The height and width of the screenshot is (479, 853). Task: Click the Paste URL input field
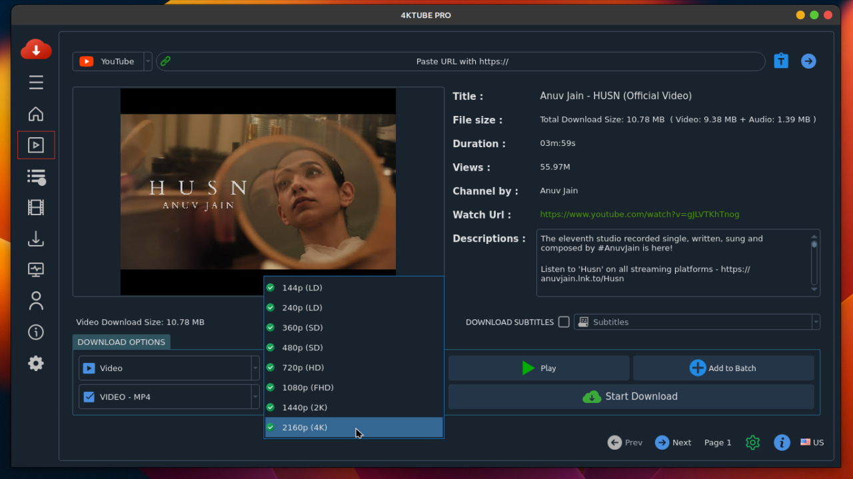(x=461, y=61)
